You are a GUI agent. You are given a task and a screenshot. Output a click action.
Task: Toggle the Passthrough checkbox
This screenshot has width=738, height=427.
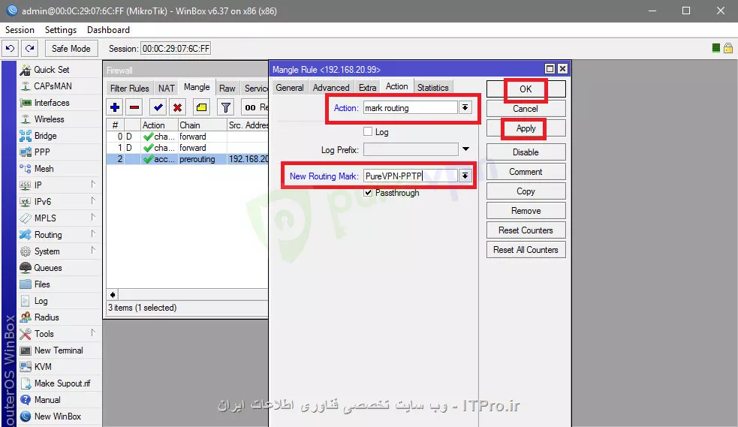coord(368,192)
